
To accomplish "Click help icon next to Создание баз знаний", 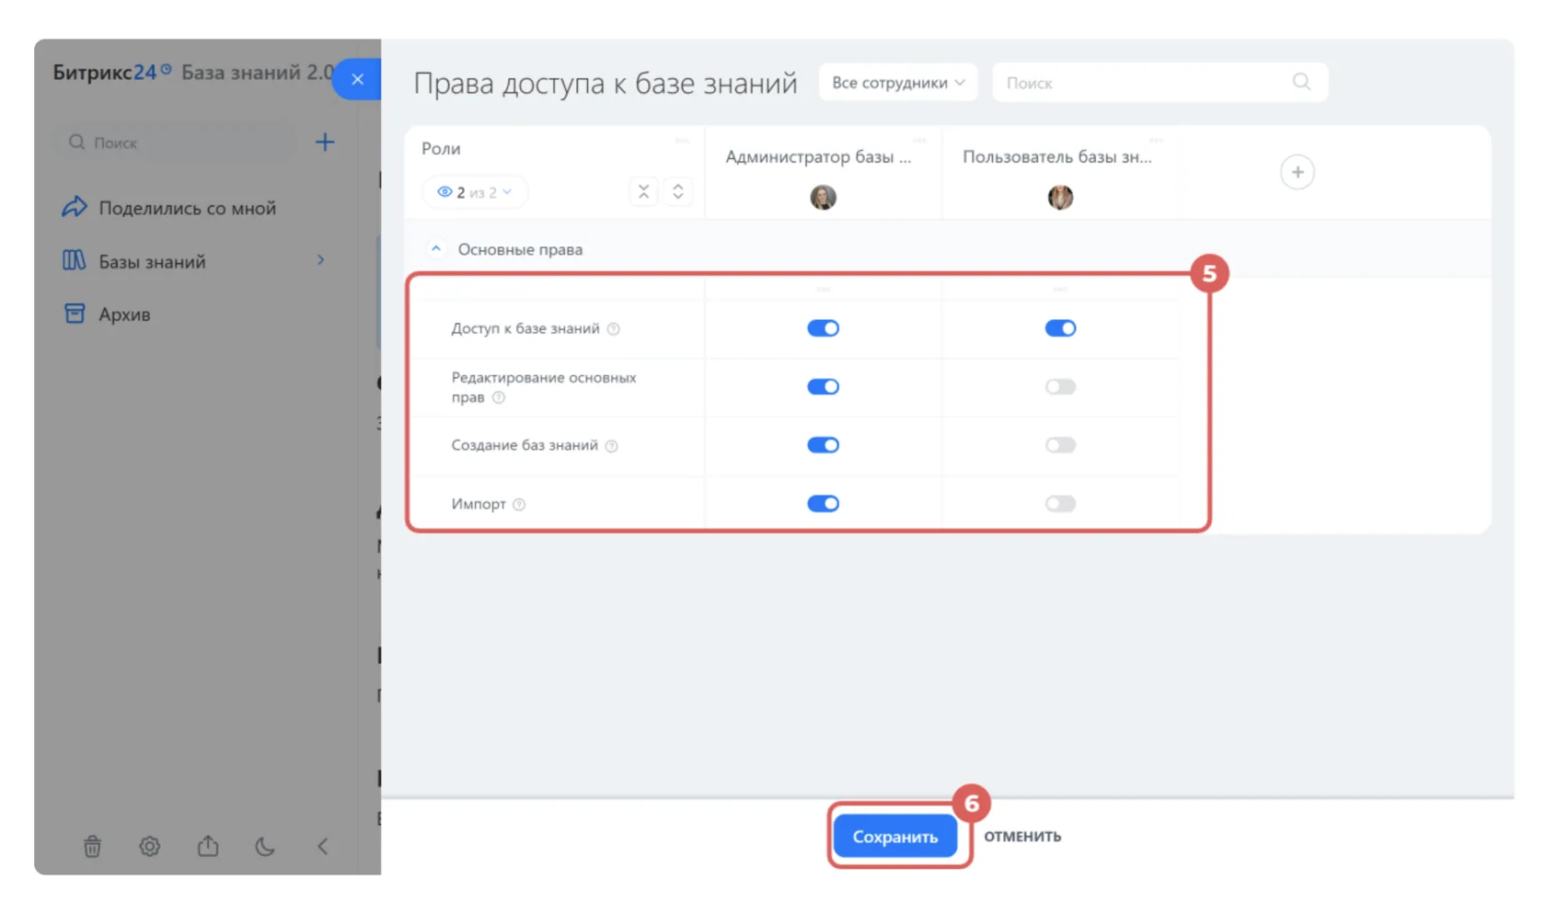I will (612, 446).
